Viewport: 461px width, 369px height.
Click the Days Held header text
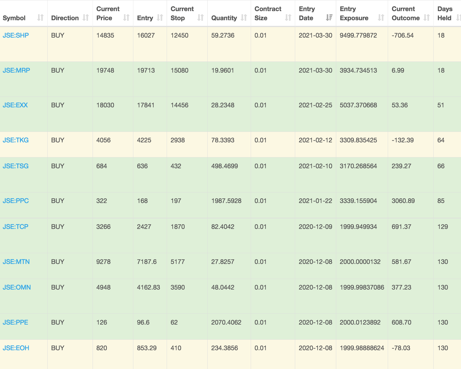[x=445, y=13]
